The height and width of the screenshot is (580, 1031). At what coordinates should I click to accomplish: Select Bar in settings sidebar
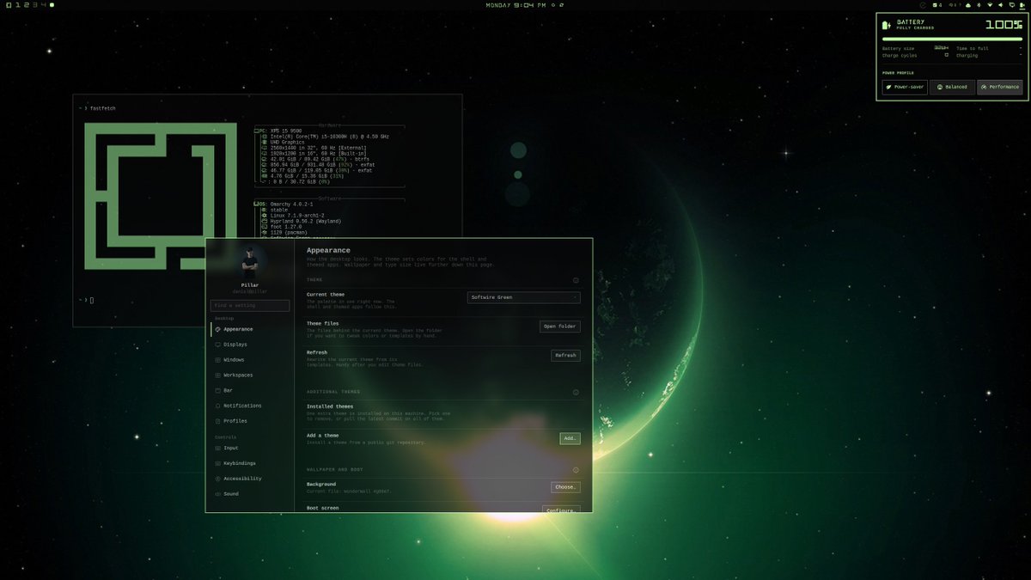coord(250,390)
